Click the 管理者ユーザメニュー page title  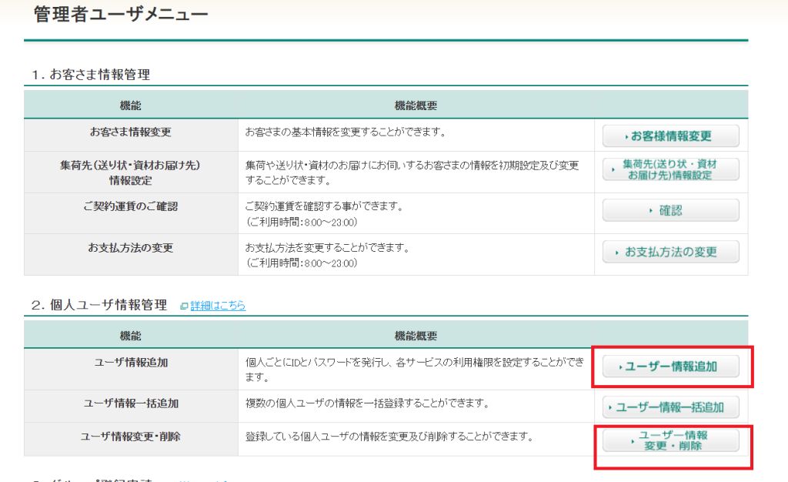point(121,14)
